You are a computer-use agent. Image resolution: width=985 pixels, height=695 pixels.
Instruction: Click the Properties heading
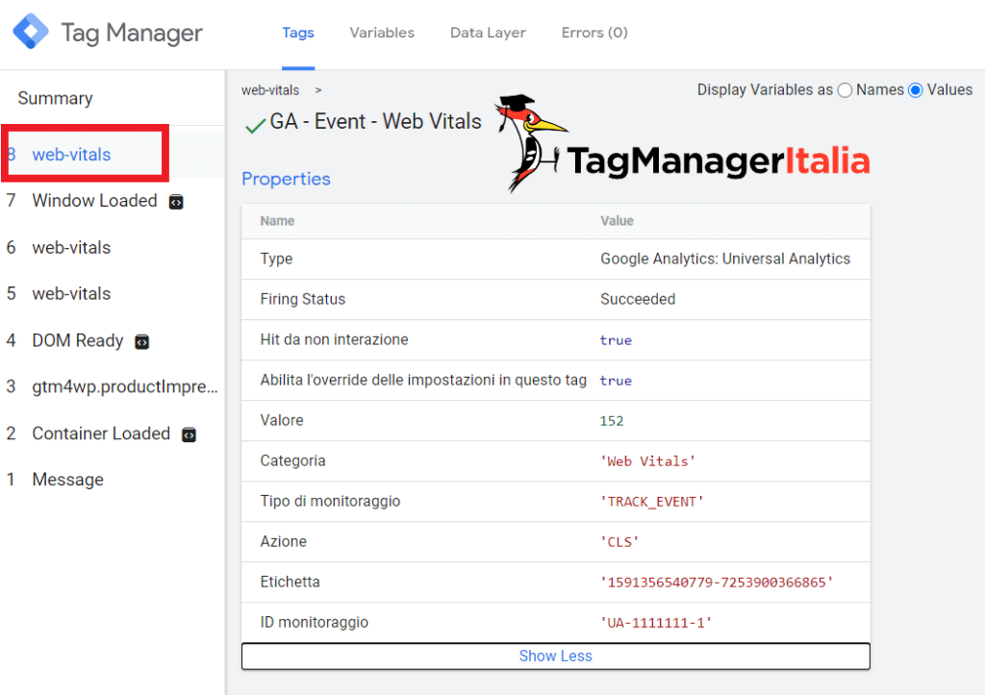coord(286,179)
